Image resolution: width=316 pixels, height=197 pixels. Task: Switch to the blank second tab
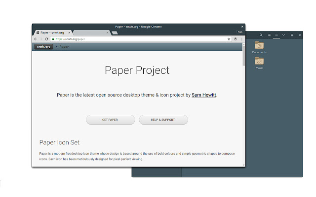pos(91,33)
